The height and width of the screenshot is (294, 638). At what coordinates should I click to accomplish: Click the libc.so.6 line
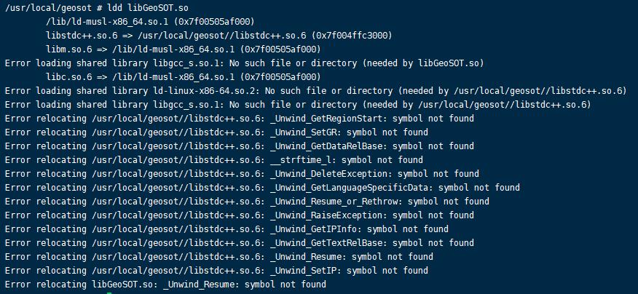click(183, 77)
